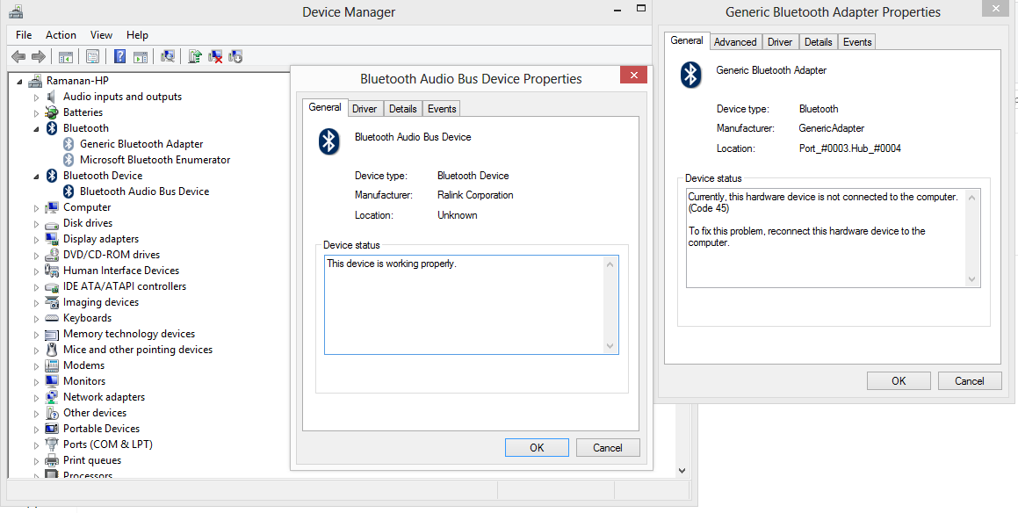Expand the Memory technology devices category
This screenshot has width=1018, height=513.
click(36, 334)
